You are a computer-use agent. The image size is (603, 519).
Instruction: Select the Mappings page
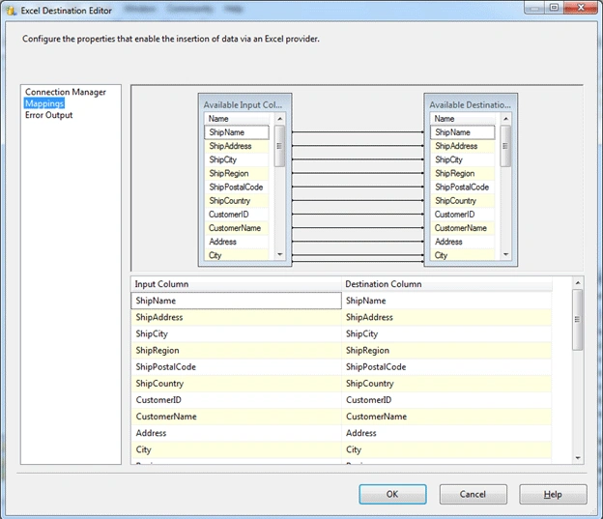(44, 103)
